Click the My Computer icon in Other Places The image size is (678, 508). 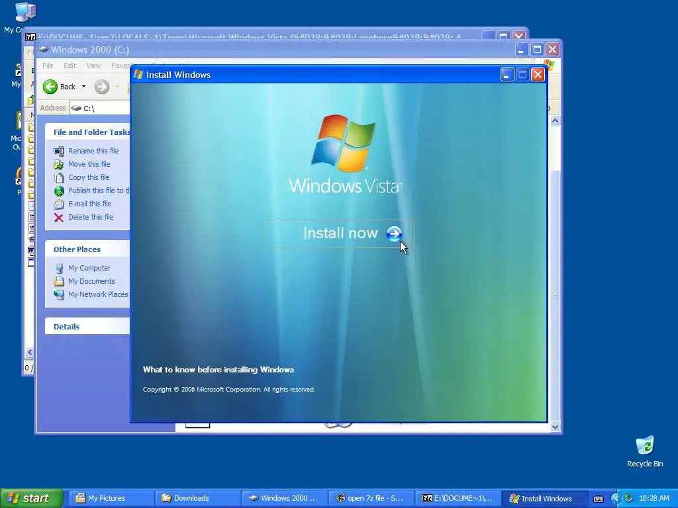pos(59,269)
